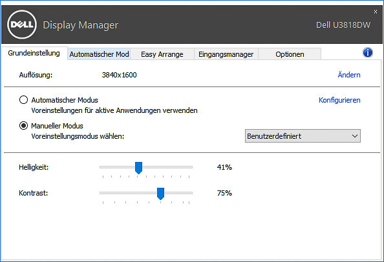Go to the Optionen tab
This screenshot has height=262, width=384.
point(290,54)
